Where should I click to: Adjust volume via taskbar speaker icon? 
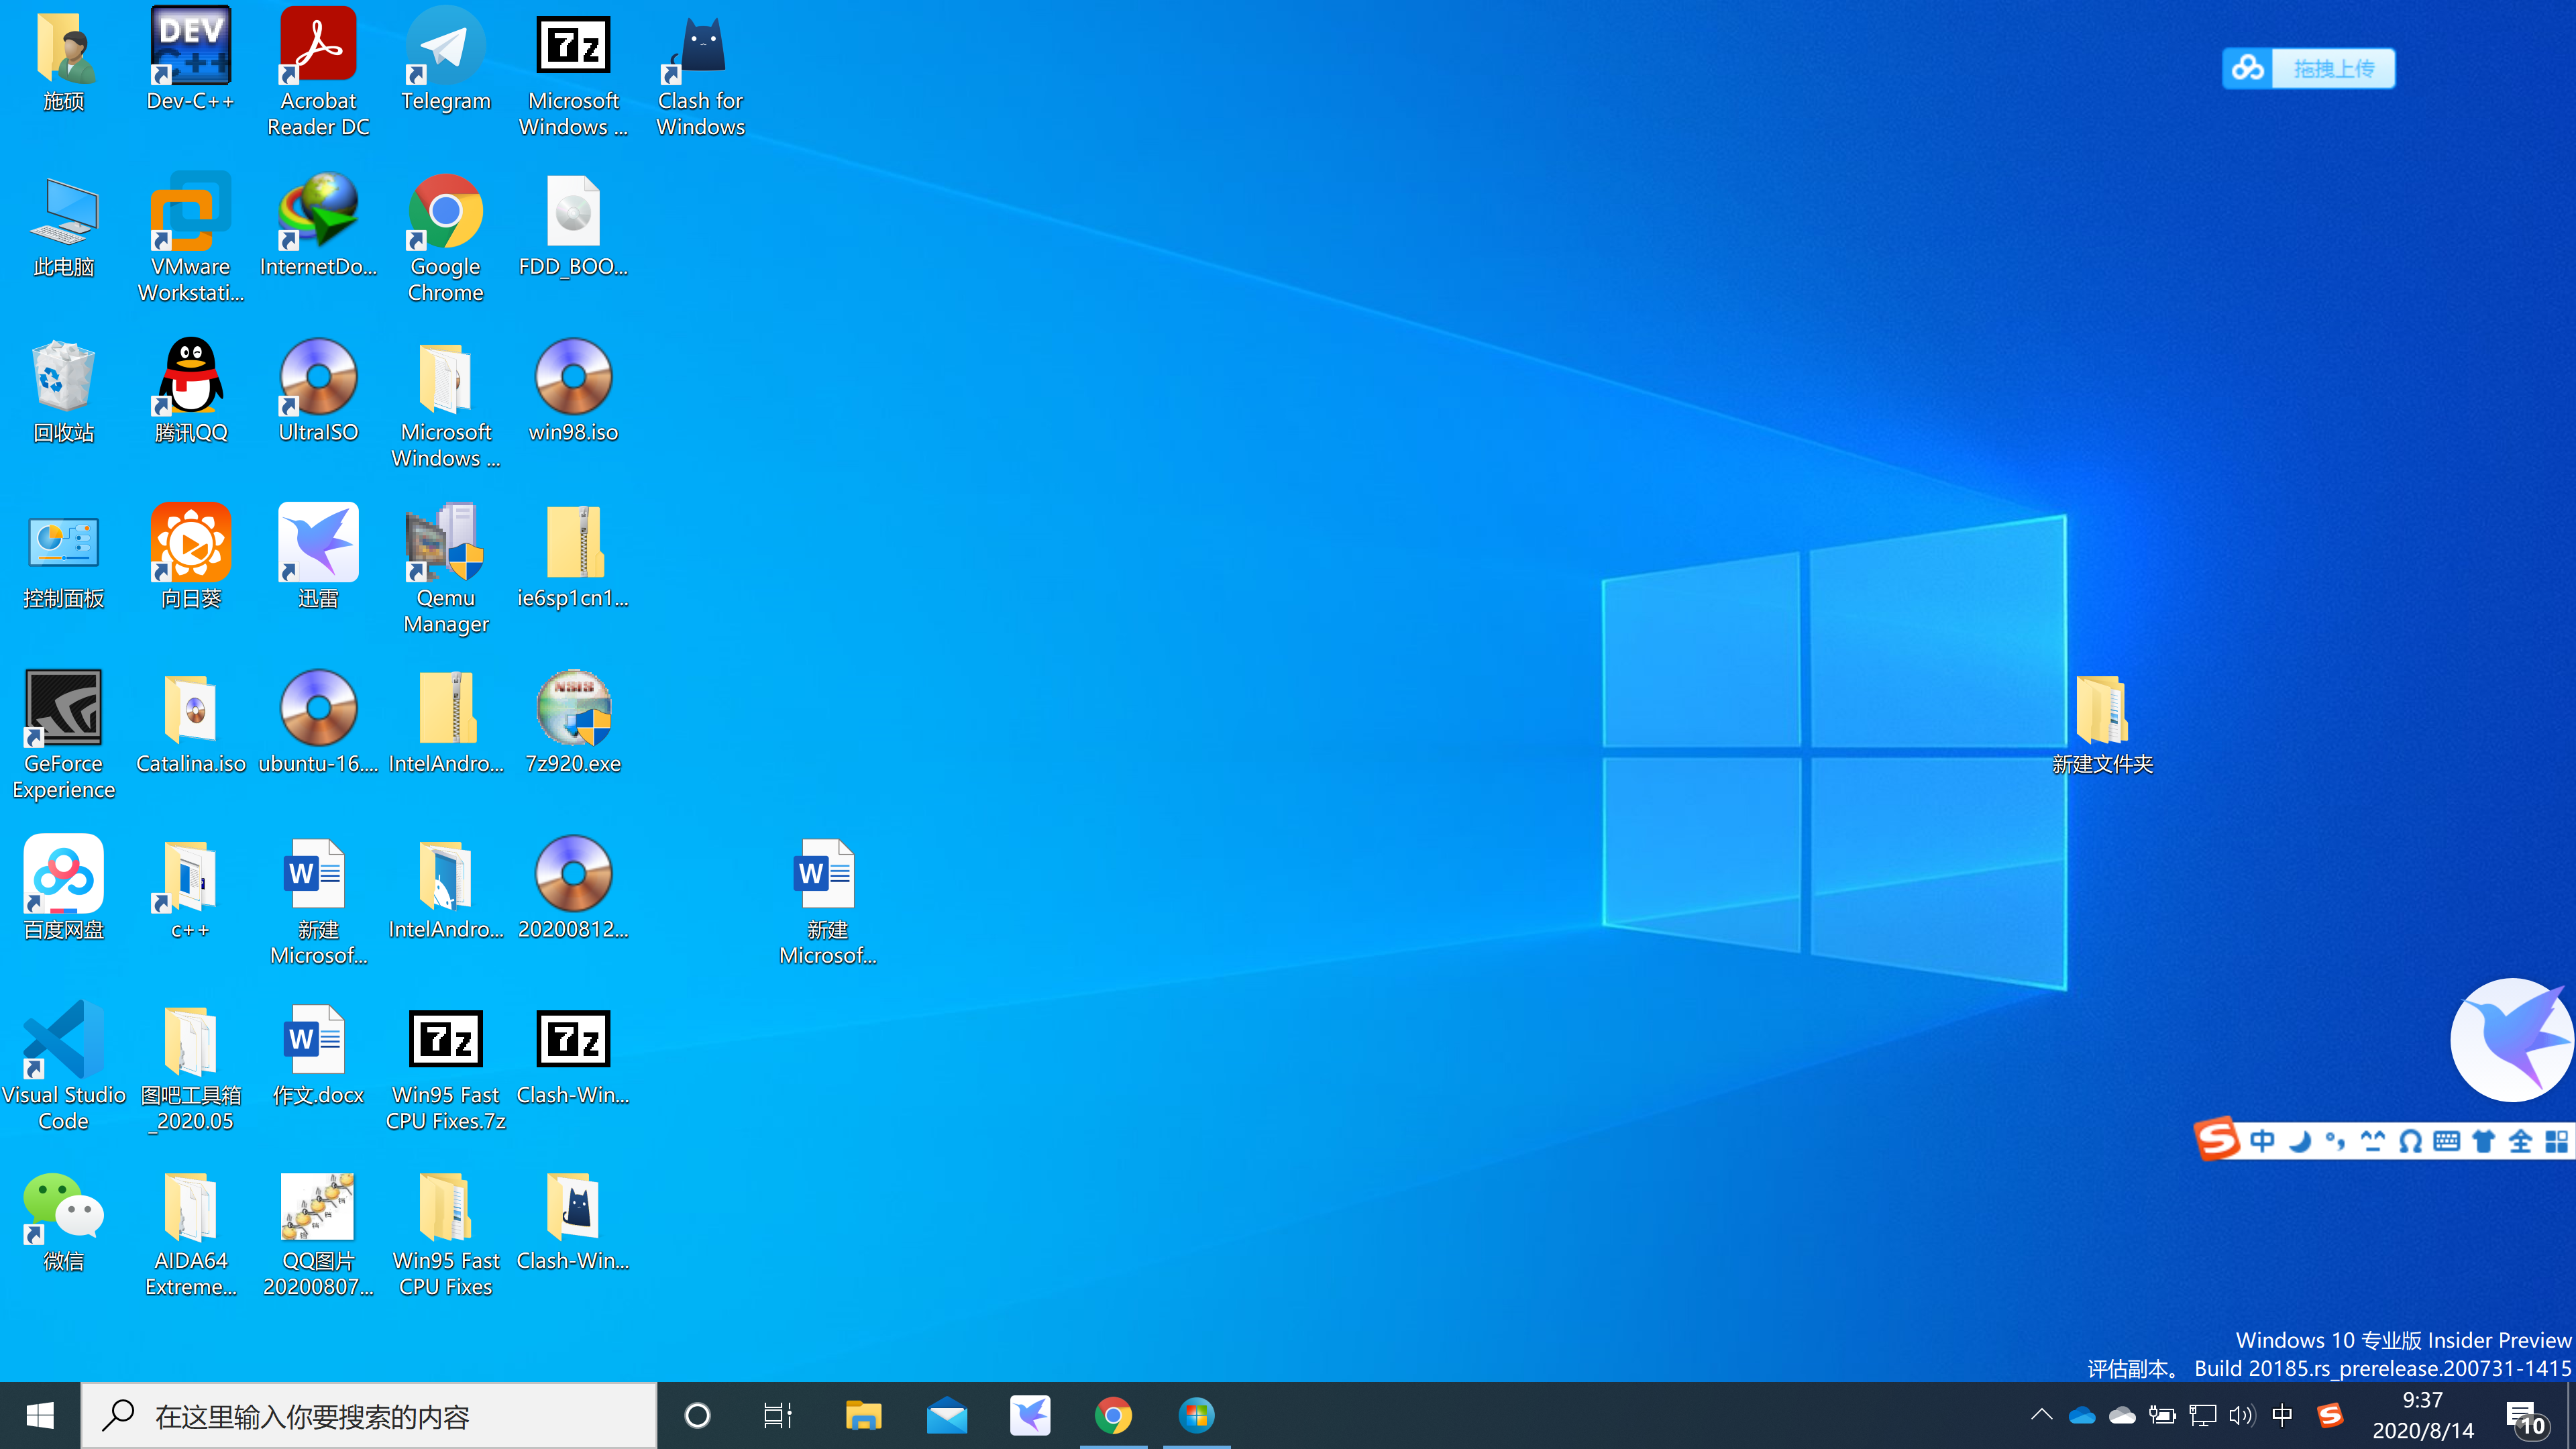point(2241,1415)
